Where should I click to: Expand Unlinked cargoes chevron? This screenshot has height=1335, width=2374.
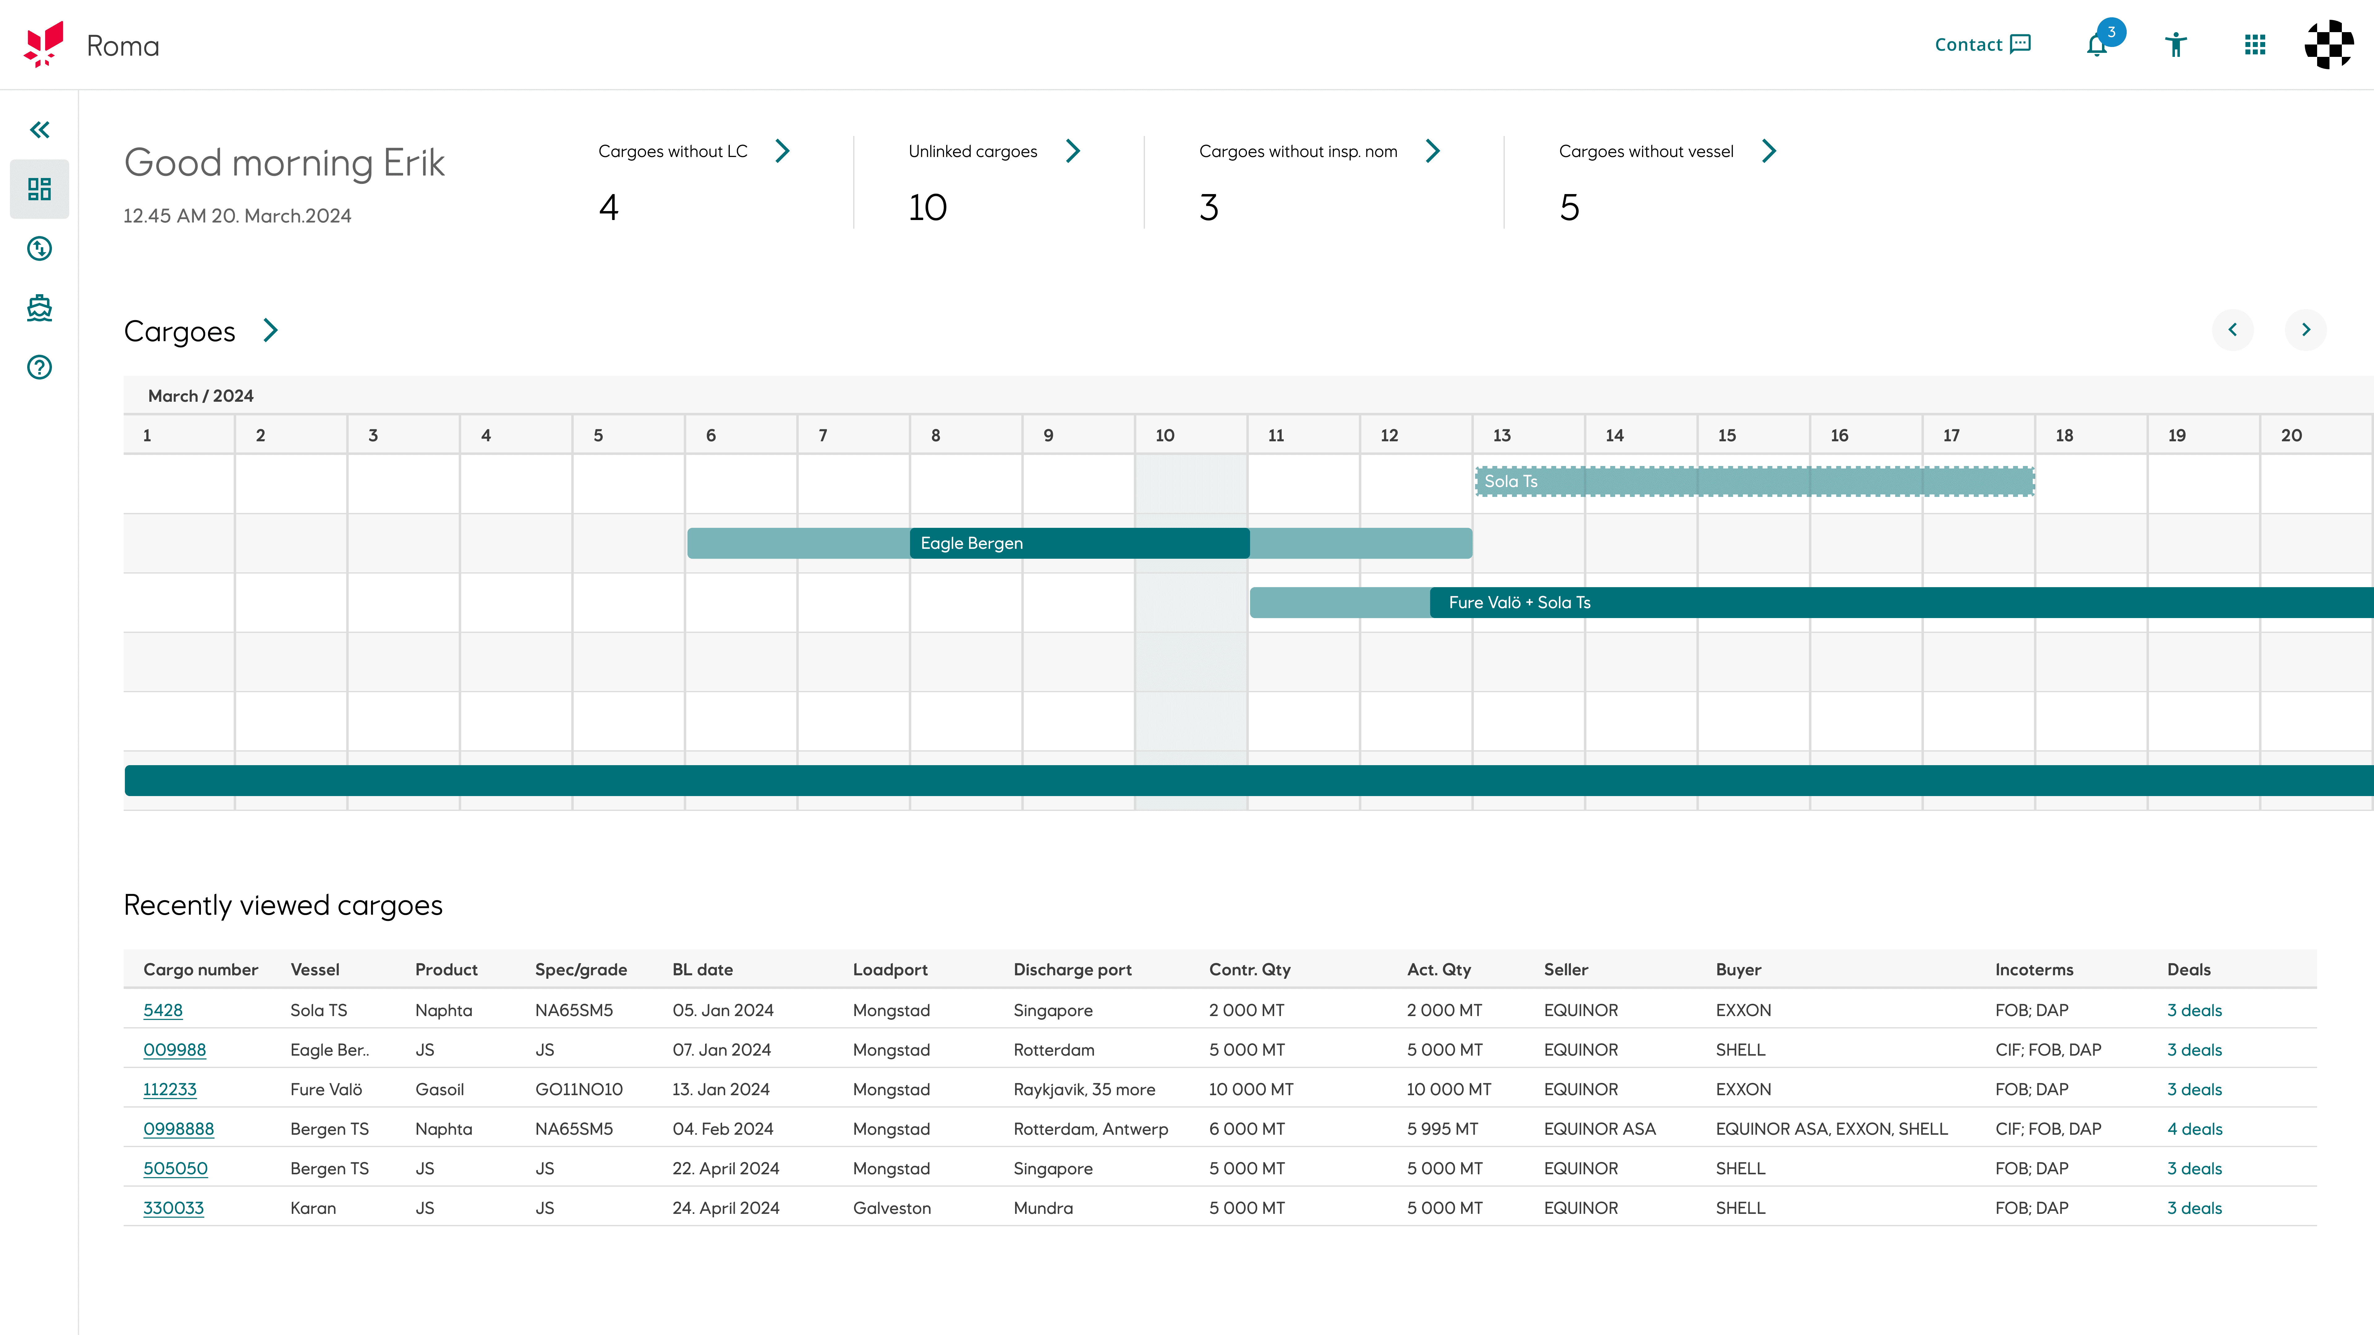click(x=1073, y=151)
